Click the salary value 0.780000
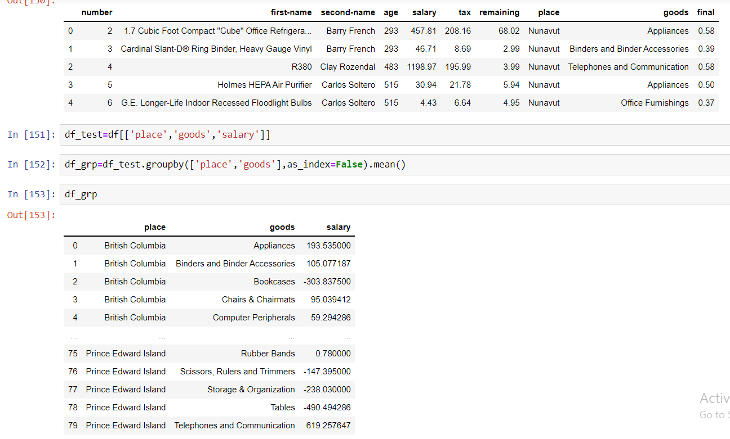The height and width of the screenshot is (439, 730). 333,354
